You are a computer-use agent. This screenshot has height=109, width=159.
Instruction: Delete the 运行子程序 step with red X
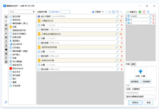(x=122, y=16)
